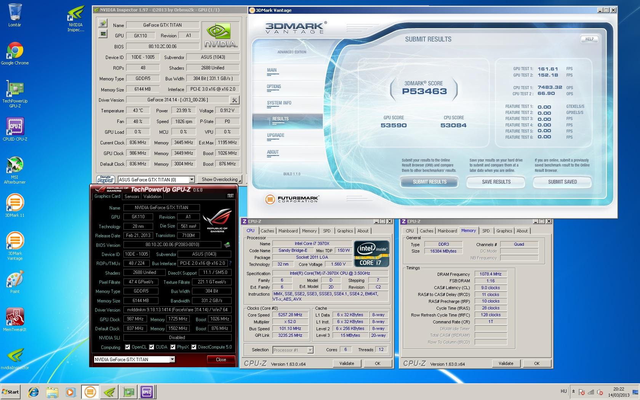This screenshot has width=640, height=400.
Task: Click the PayPal Donate icon in NVIDIA Inspector
Action: click(106, 179)
